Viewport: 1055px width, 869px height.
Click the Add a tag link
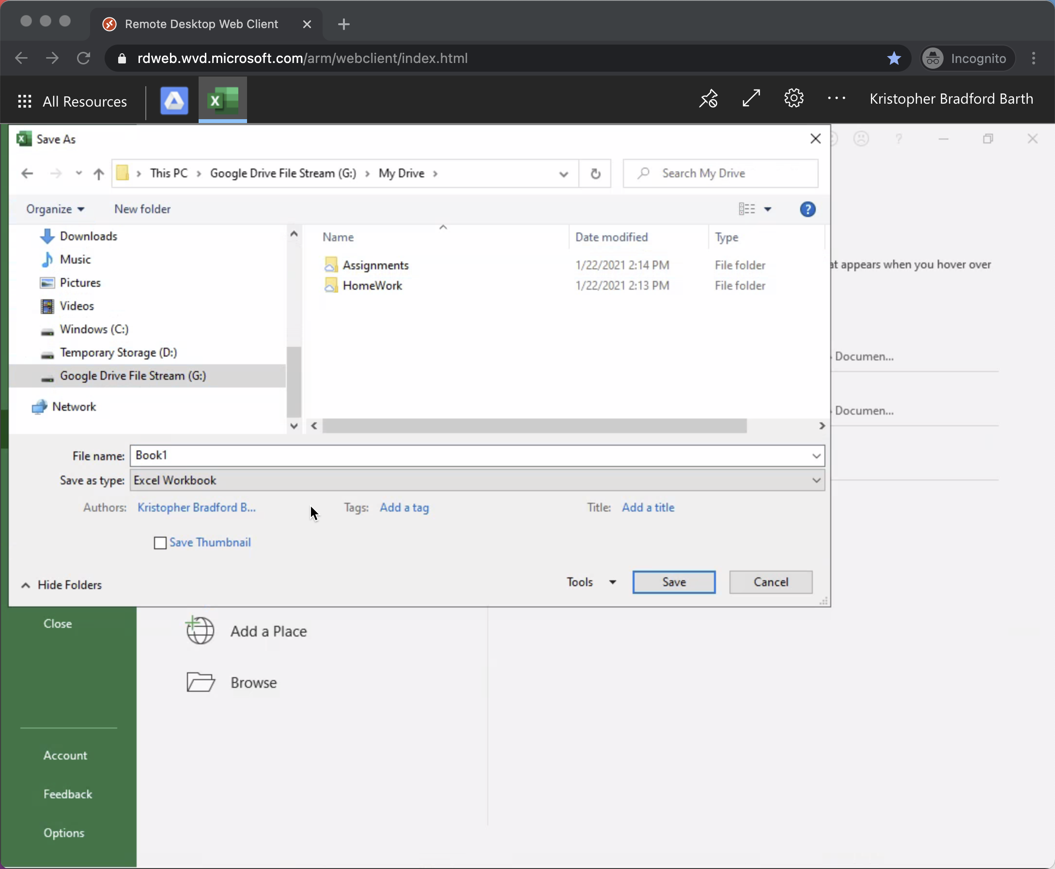click(404, 508)
